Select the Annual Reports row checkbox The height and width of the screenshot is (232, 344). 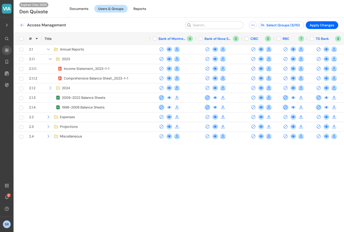(21, 50)
